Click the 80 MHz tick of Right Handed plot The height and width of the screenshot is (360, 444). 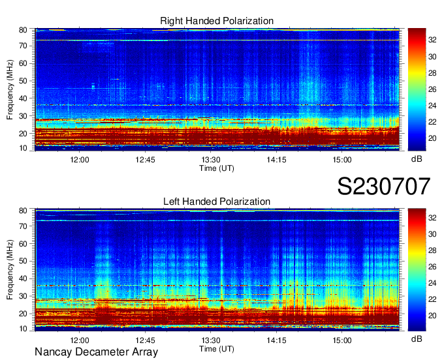[x=23, y=30]
